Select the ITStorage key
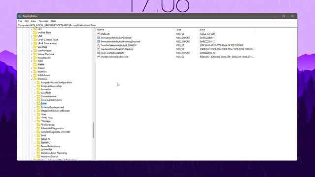Screen dimensions: 315x177 point(46,121)
